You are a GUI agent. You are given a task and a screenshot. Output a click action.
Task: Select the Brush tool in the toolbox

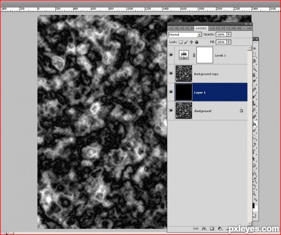coord(254,97)
